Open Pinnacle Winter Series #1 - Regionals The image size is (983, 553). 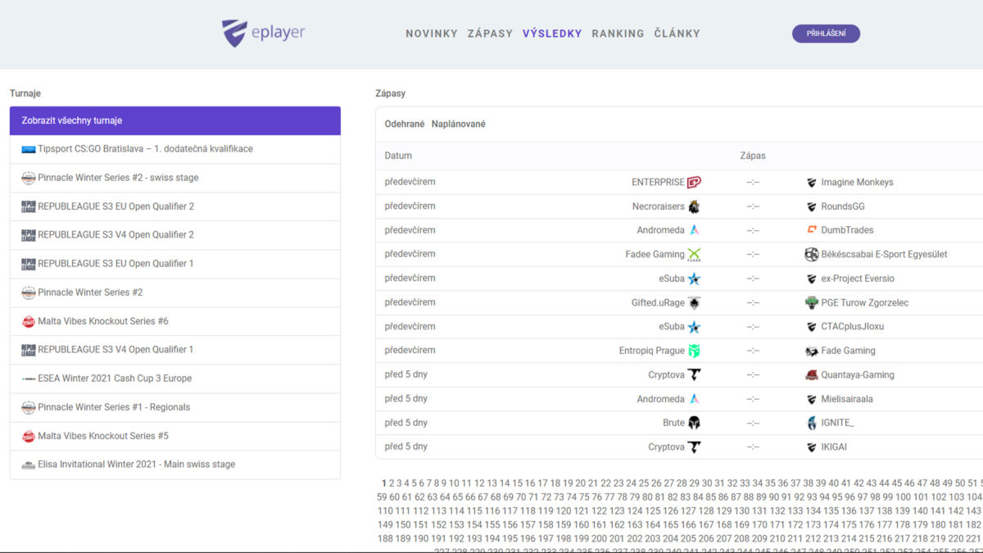click(175, 407)
